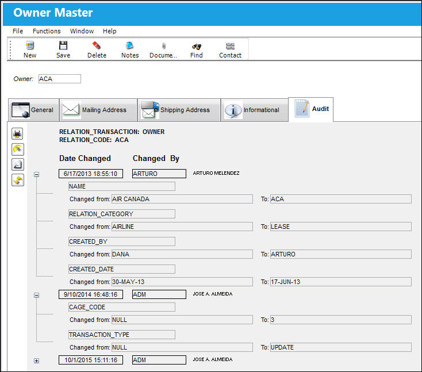Click the Mailing Address envelope icon
Image resolution: width=422 pixels, height=372 pixels.
click(x=71, y=110)
